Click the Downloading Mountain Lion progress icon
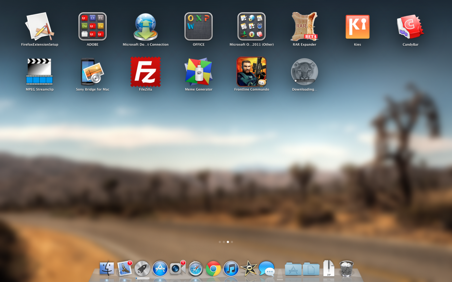 click(304, 72)
